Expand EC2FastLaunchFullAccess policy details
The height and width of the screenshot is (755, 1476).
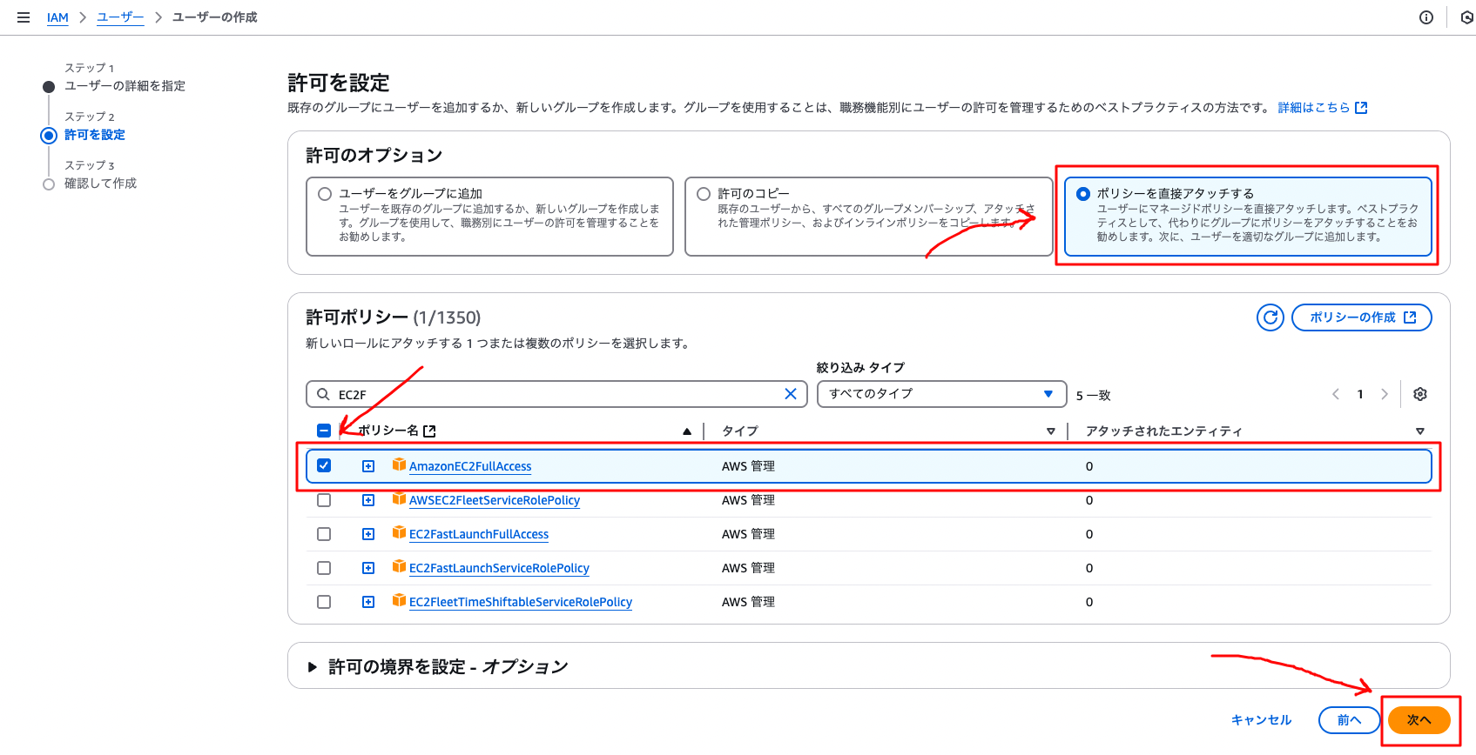coord(368,534)
